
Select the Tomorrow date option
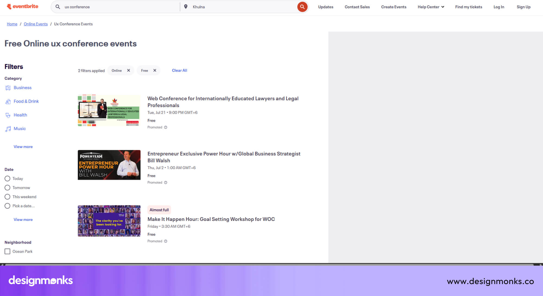coord(7,188)
